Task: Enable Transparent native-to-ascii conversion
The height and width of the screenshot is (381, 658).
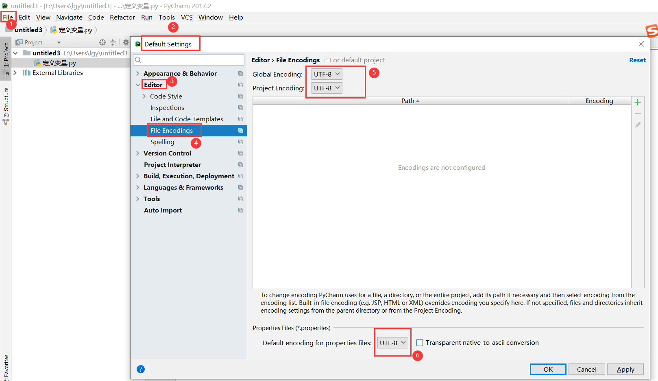Action: (420, 343)
